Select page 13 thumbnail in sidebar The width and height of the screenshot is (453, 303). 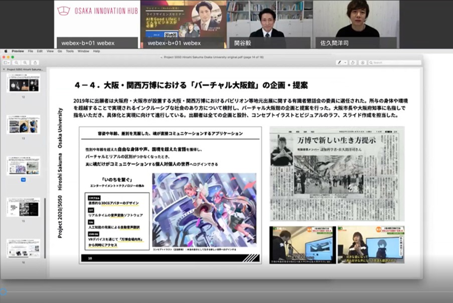pyautogui.click(x=23, y=124)
